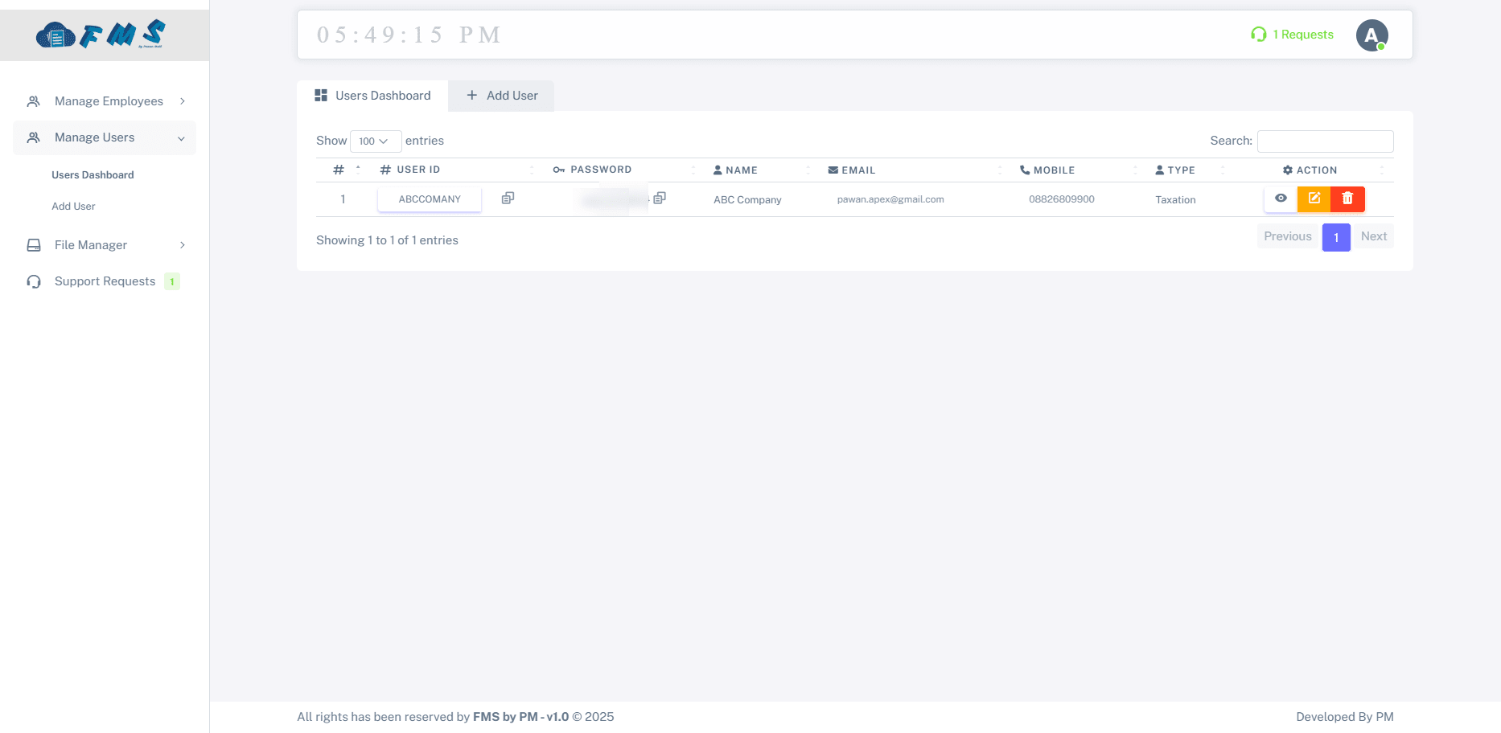This screenshot has height=733, width=1501.
Task: Click the red delete icon for ABC Company
Action: pos(1347,199)
